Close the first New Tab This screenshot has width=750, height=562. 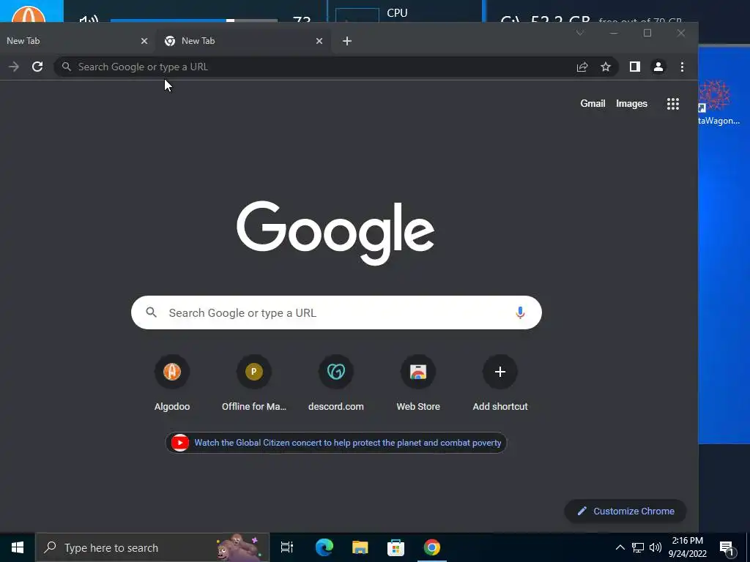coord(144,41)
